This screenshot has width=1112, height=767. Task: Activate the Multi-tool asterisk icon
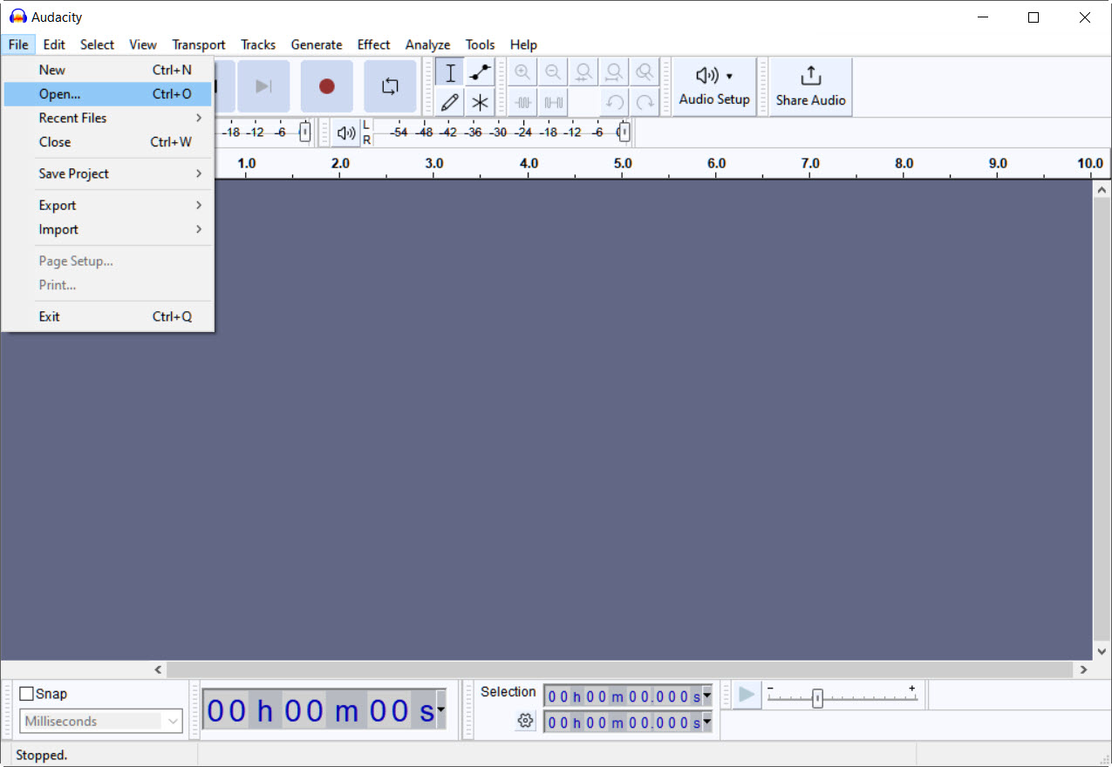(x=480, y=102)
